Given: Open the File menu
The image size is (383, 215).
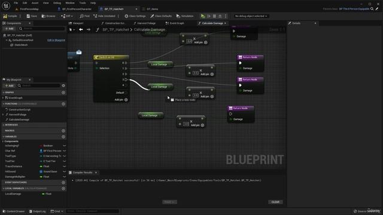Looking at the screenshot, I should pos(16,3).
